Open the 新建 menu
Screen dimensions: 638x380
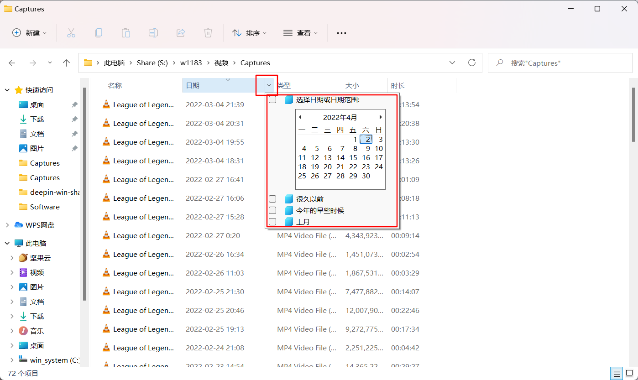[x=29, y=32]
